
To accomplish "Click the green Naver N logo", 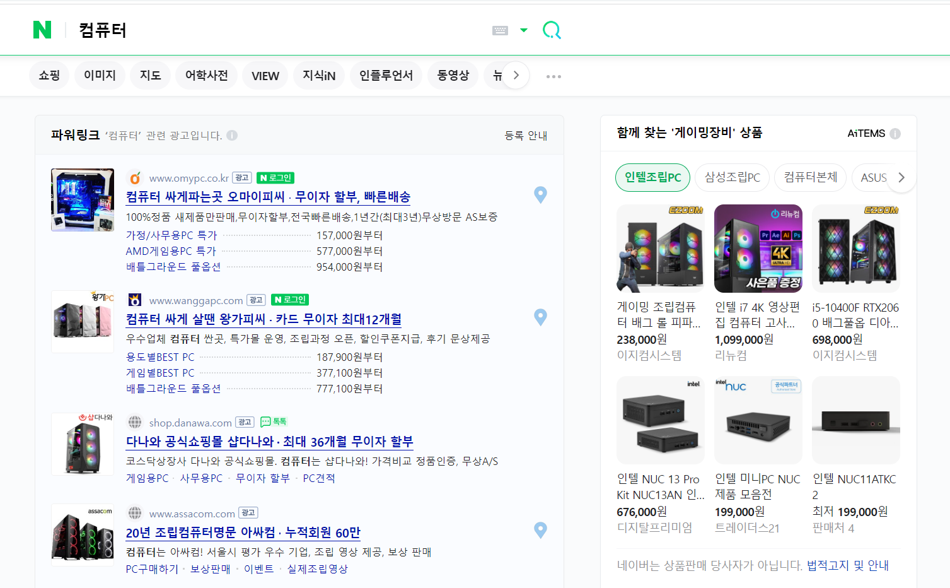I will coord(42,30).
